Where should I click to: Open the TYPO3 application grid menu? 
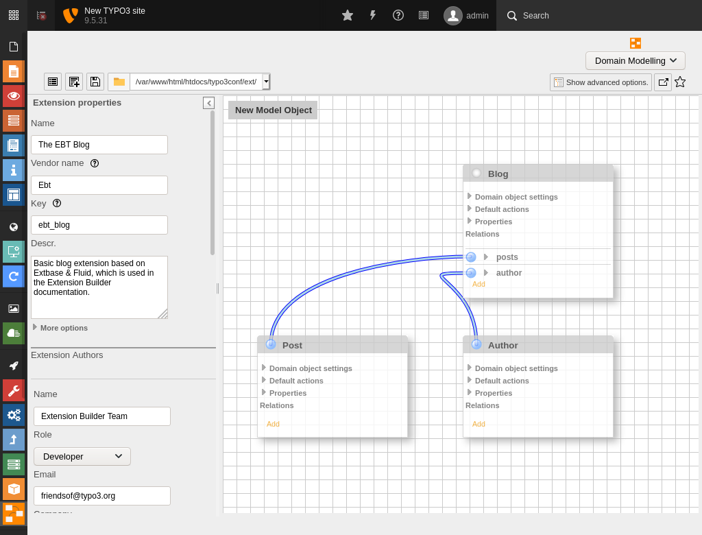pyautogui.click(x=14, y=15)
